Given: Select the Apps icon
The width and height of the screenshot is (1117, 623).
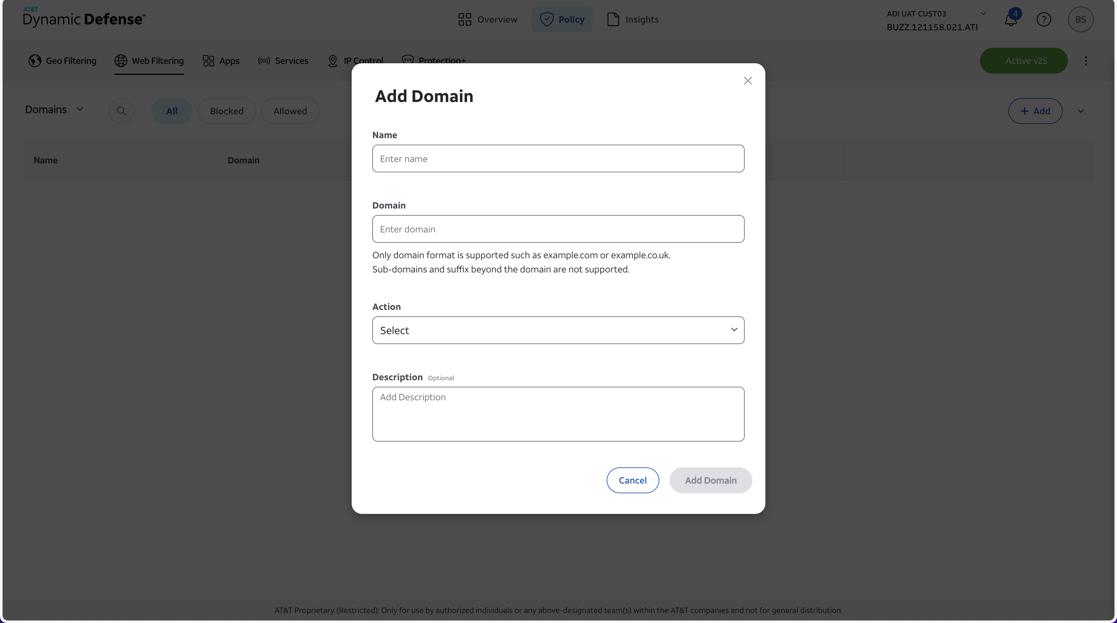Looking at the screenshot, I should tap(208, 61).
